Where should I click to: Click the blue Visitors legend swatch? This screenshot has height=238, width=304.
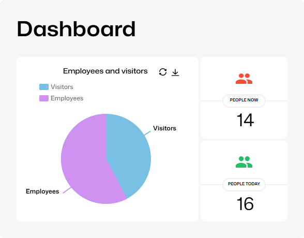[x=44, y=87]
